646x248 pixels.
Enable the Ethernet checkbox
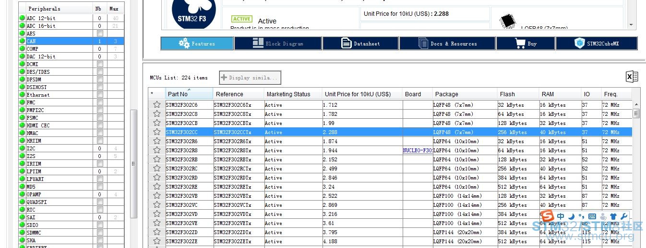pos(100,95)
